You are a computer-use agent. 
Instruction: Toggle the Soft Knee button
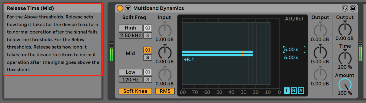point(135,91)
